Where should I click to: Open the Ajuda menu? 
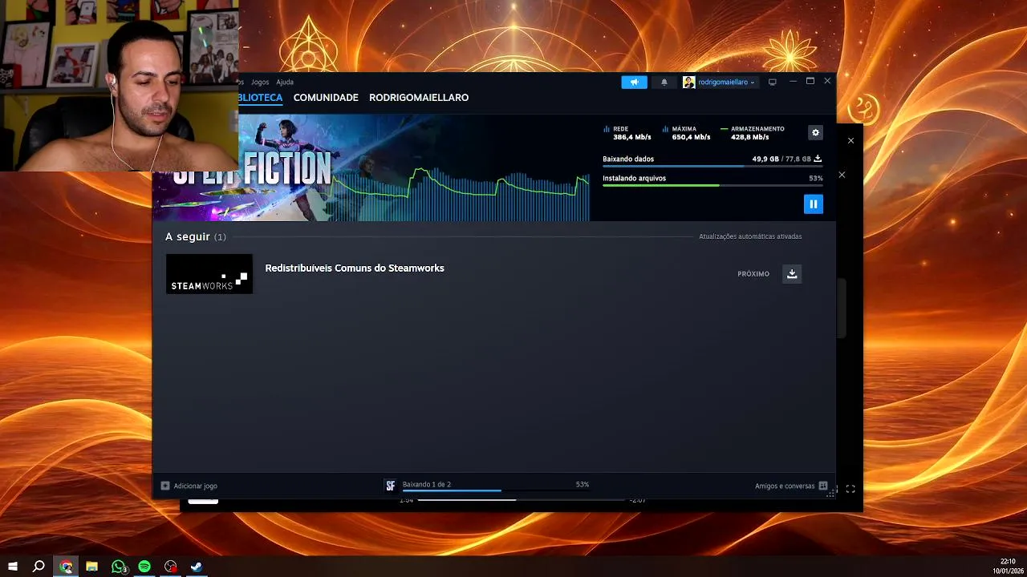[x=285, y=82]
